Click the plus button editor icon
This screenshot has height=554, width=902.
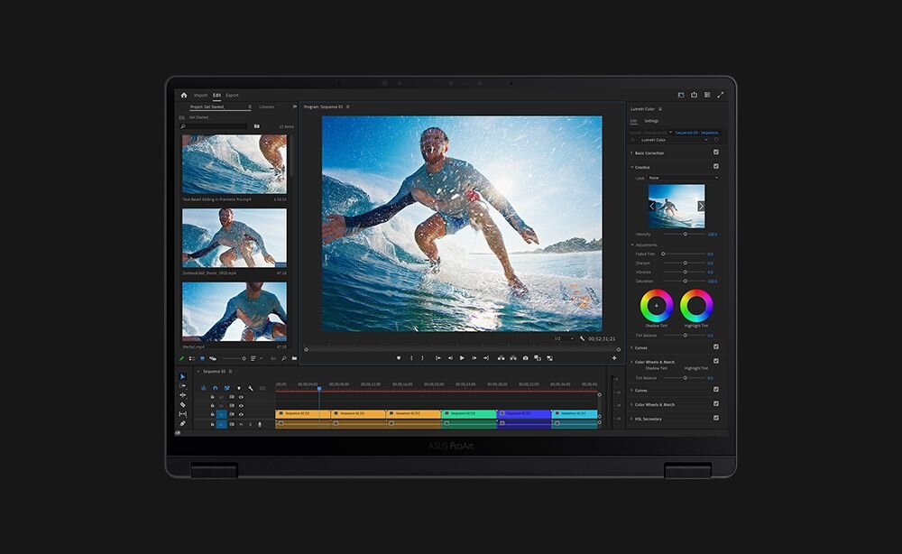point(614,357)
